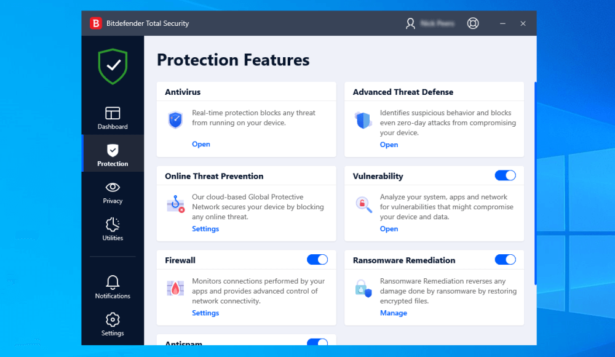The width and height of the screenshot is (615, 357).
Task: Click the green shield status icon
Action: 113,66
